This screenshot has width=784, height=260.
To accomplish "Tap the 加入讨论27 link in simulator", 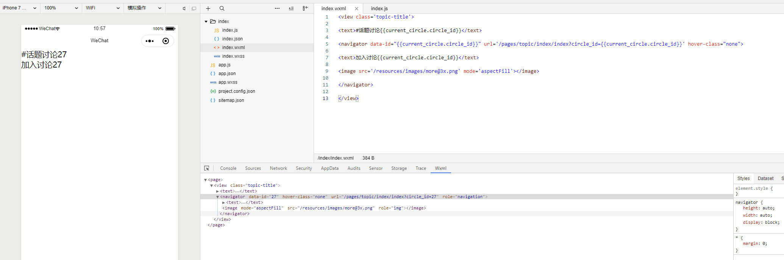I will pyautogui.click(x=41, y=65).
